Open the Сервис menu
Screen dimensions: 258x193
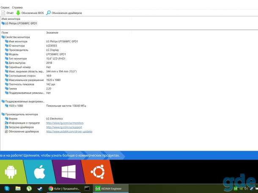[5, 8]
